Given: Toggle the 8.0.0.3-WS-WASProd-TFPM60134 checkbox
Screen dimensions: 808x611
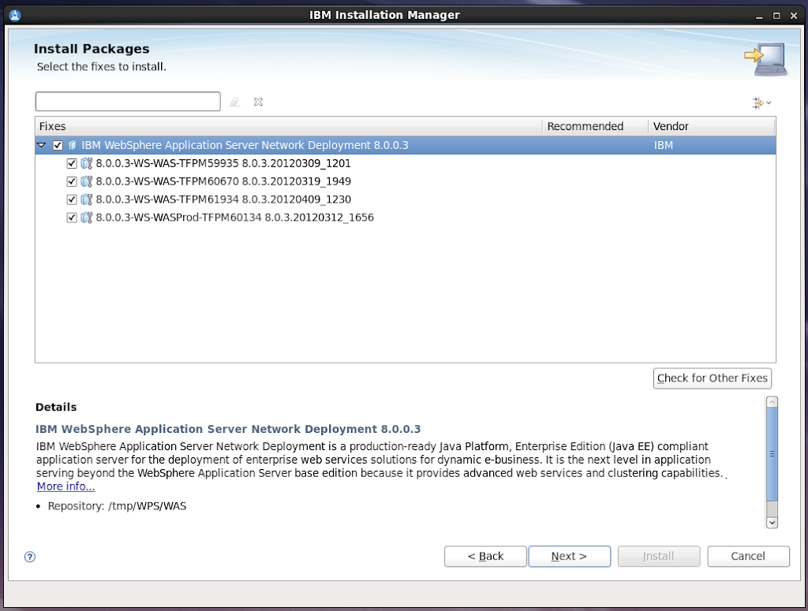Looking at the screenshot, I should (x=72, y=218).
